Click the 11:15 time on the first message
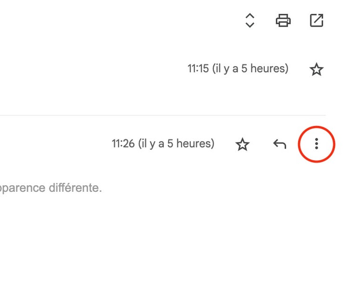Viewport: 349px width, 290px height. [198, 69]
